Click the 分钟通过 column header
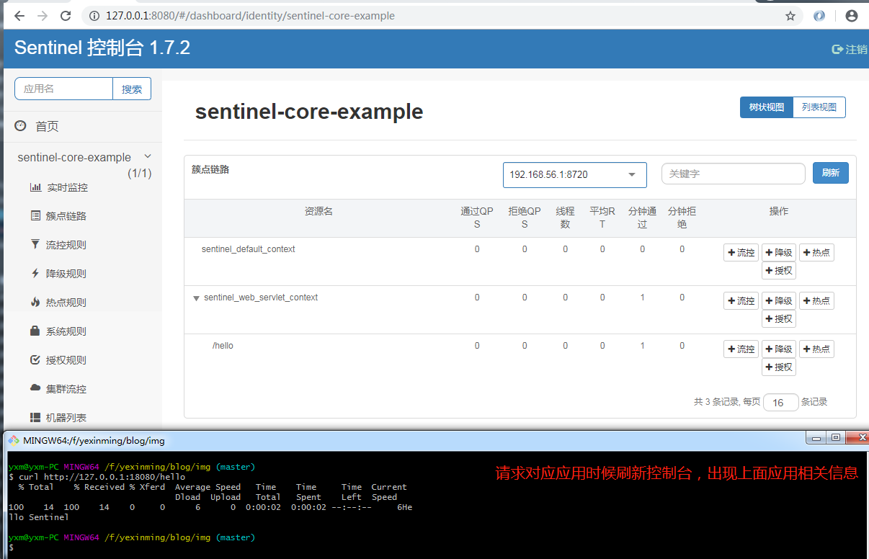 (x=642, y=218)
